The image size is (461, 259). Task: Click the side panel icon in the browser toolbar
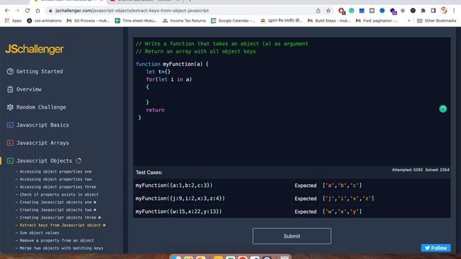(434, 11)
